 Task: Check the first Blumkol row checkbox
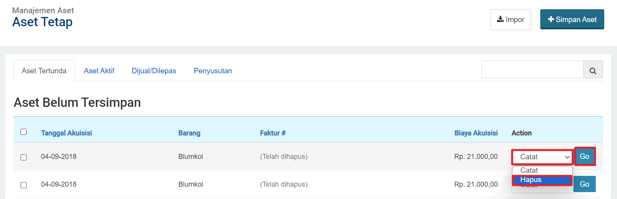click(x=24, y=157)
